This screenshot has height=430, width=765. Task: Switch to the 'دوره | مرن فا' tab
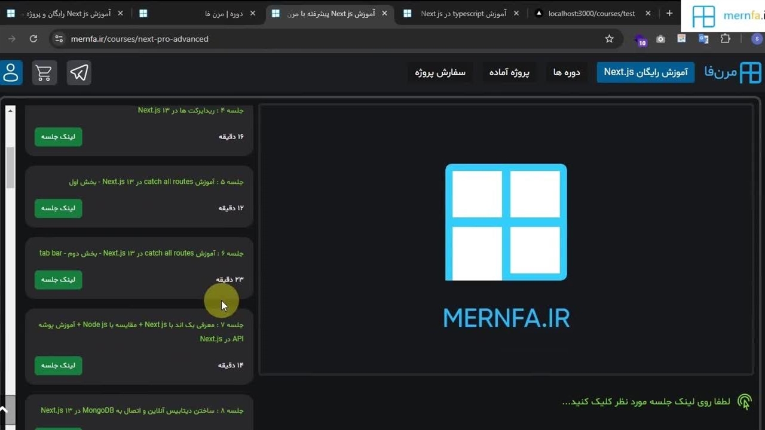(197, 13)
